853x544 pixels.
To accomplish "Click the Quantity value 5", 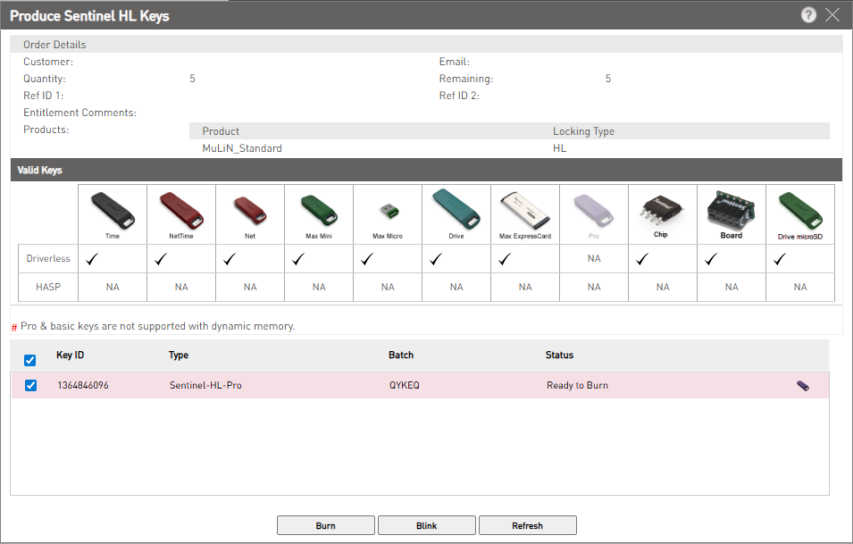I will 192,79.
